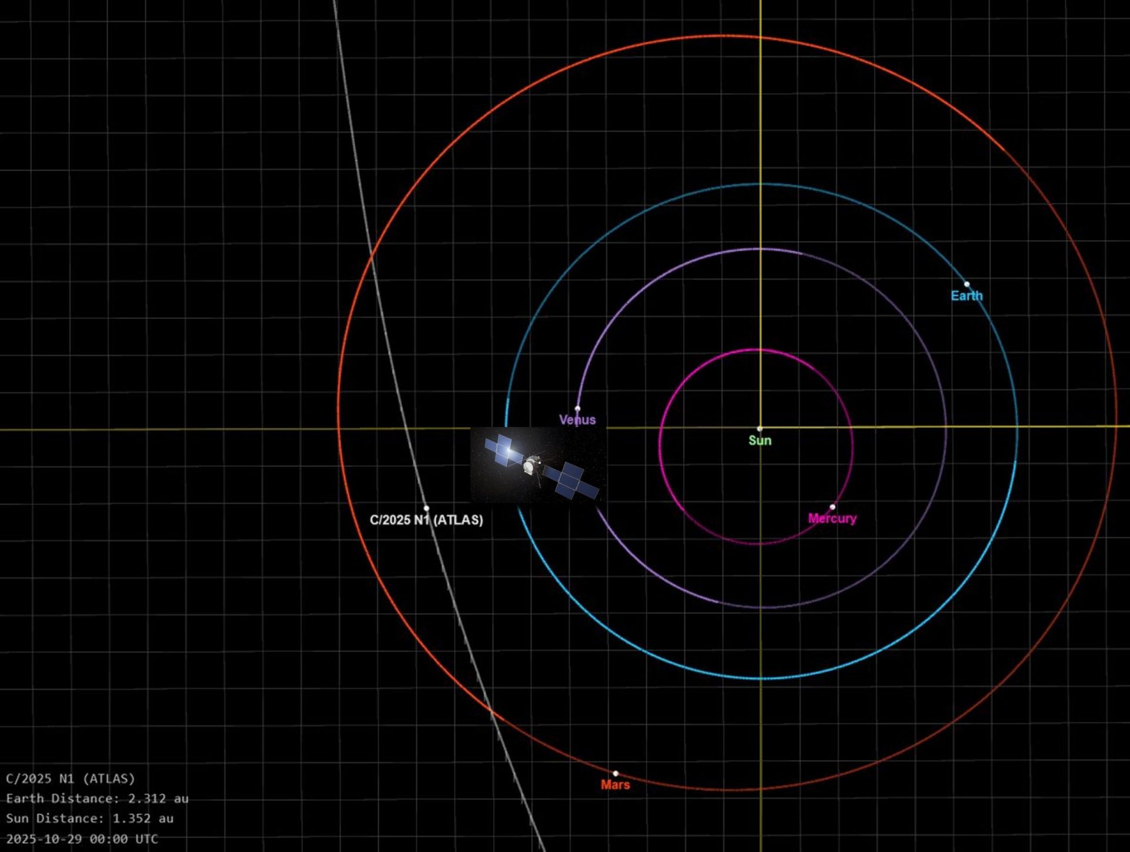Screen dimensions: 1130x852
Task: Select the Earth label text
Action: [966, 296]
